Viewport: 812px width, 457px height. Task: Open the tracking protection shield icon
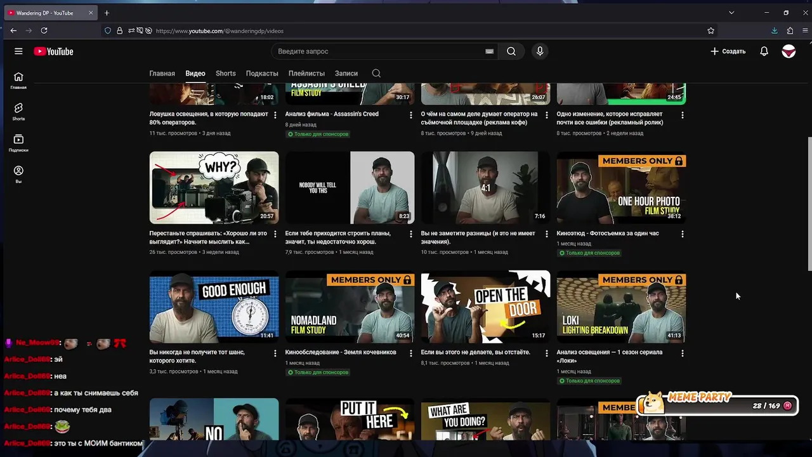coord(108,30)
